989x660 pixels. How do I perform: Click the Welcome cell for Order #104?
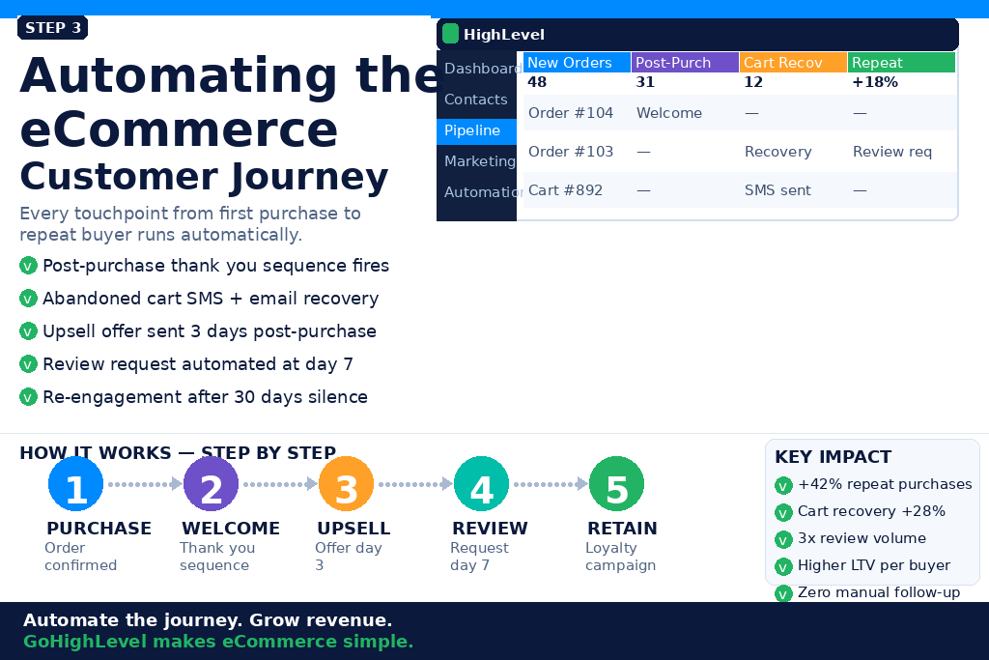coord(669,113)
